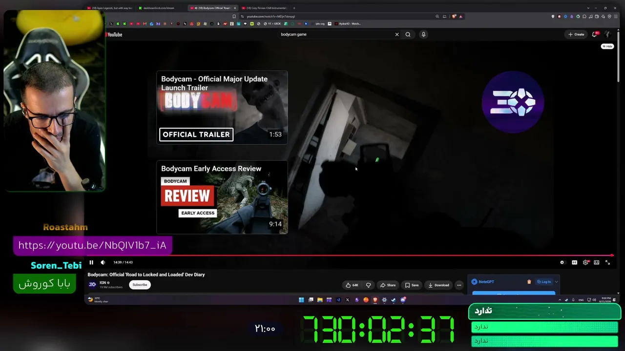Open the IGN channel avatar below the video

[x=92, y=285]
